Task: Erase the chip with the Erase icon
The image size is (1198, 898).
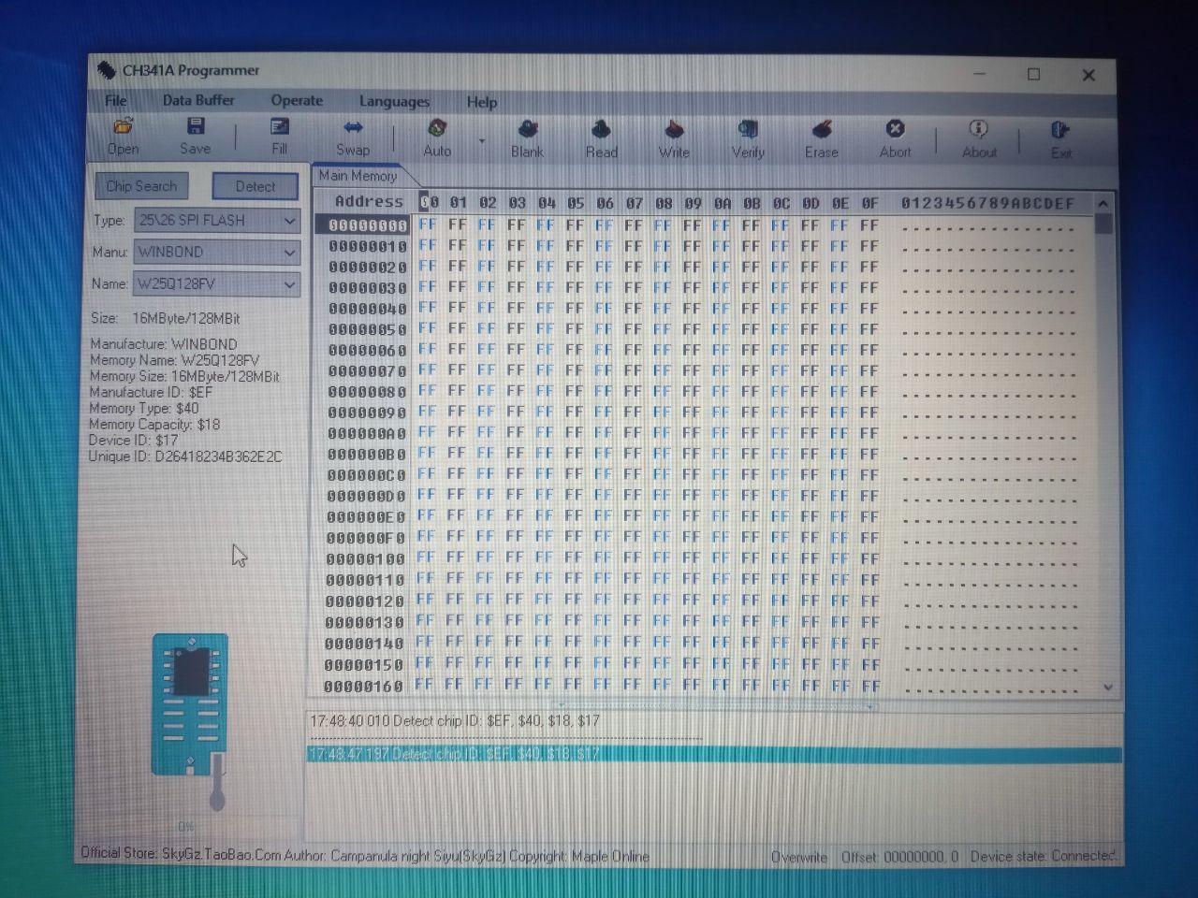Action: point(822,139)
